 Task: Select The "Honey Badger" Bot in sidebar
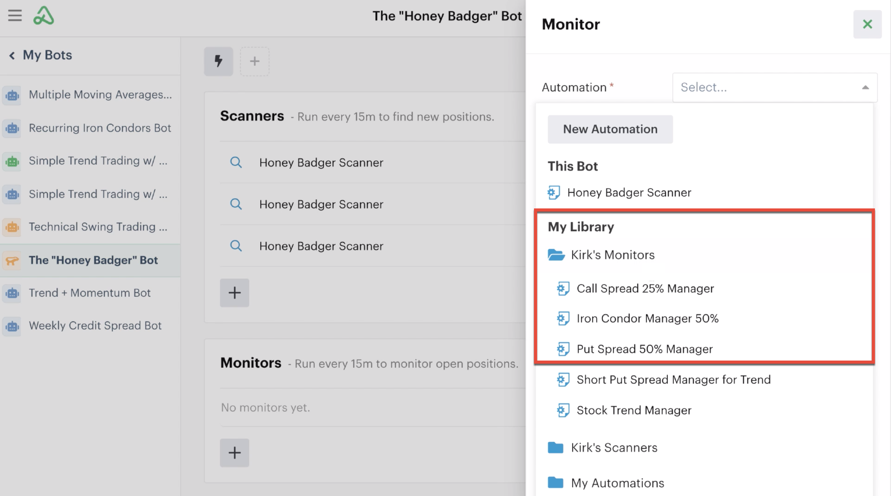[90, 260]
